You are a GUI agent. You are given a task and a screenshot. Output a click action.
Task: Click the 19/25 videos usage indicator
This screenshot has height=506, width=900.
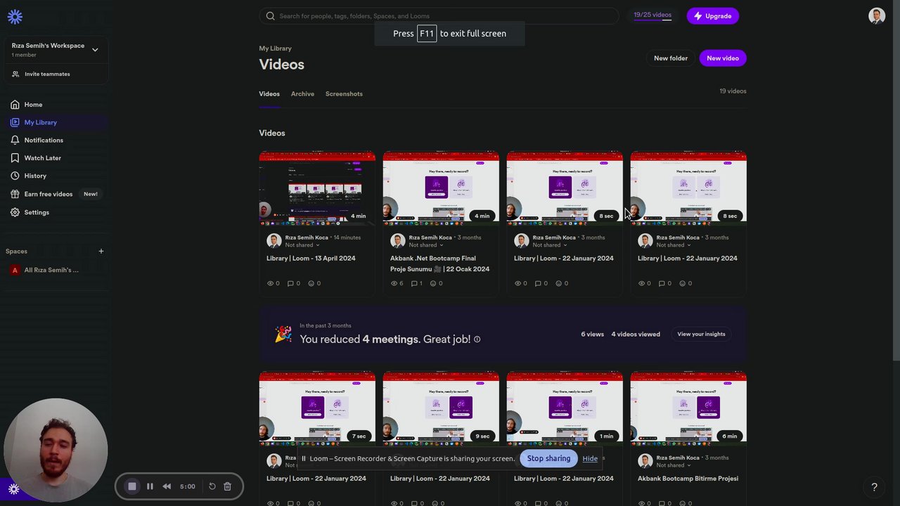(652, 15)
